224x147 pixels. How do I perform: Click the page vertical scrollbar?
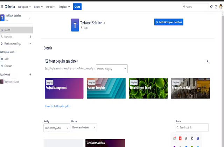coord(223,79)
